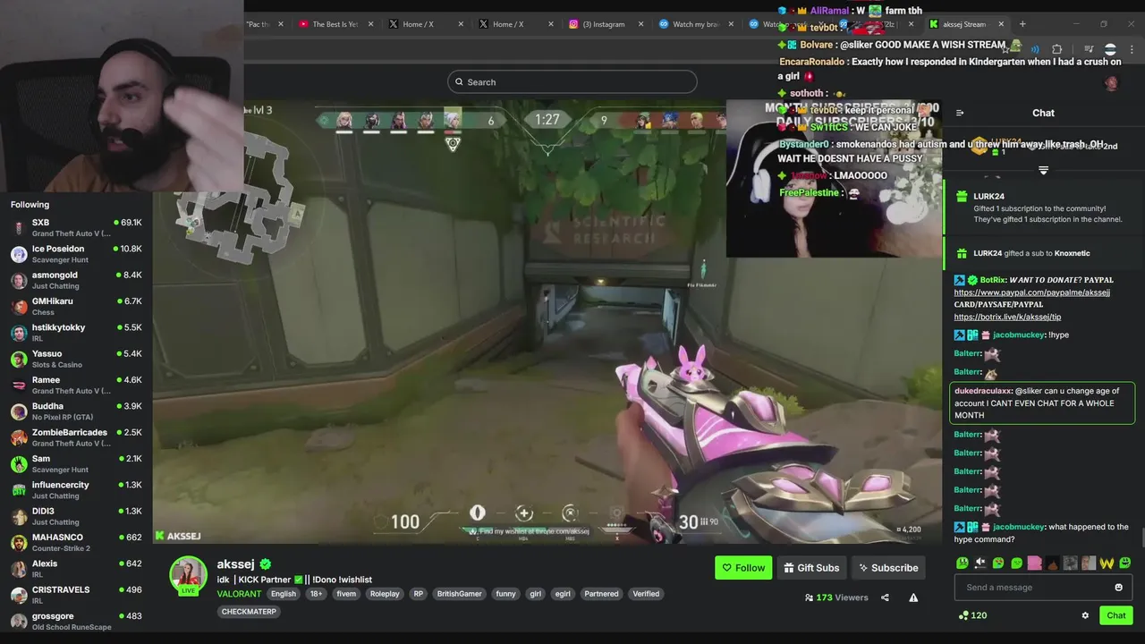Click the pinned-message expand arrow in chat
Screen dimensions: 1145x644
[1043, 170]
